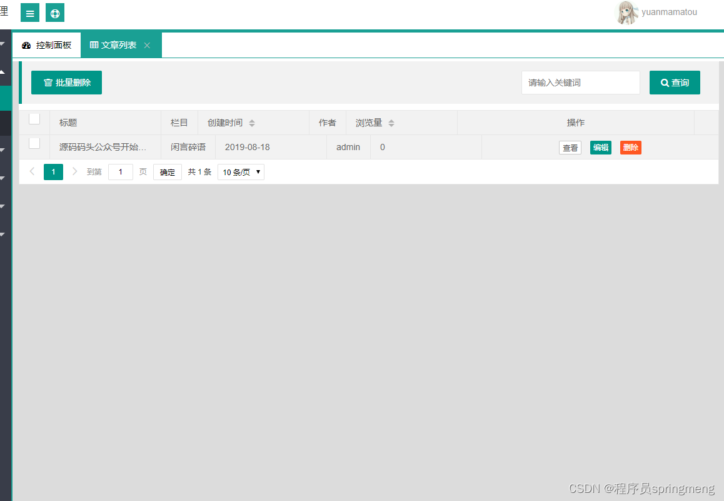Viewport: 724px width, 501px height.
Task: Focus the 请输入关键词 search field
Action: (580, 83)
